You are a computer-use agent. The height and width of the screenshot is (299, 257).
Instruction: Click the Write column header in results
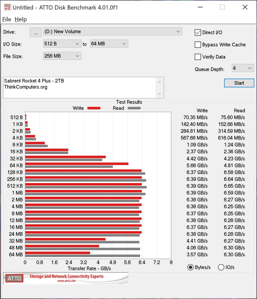pyautogui.click(x=202, y=111)
